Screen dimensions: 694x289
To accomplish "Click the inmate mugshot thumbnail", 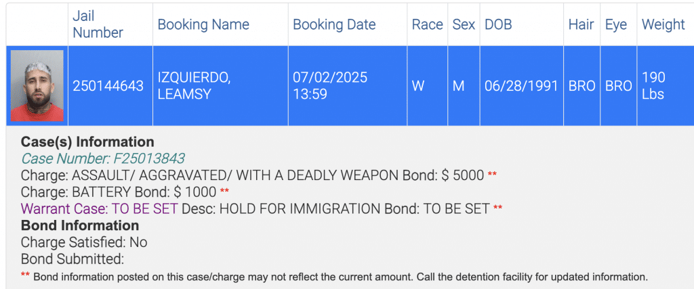I will pos(37,86).
